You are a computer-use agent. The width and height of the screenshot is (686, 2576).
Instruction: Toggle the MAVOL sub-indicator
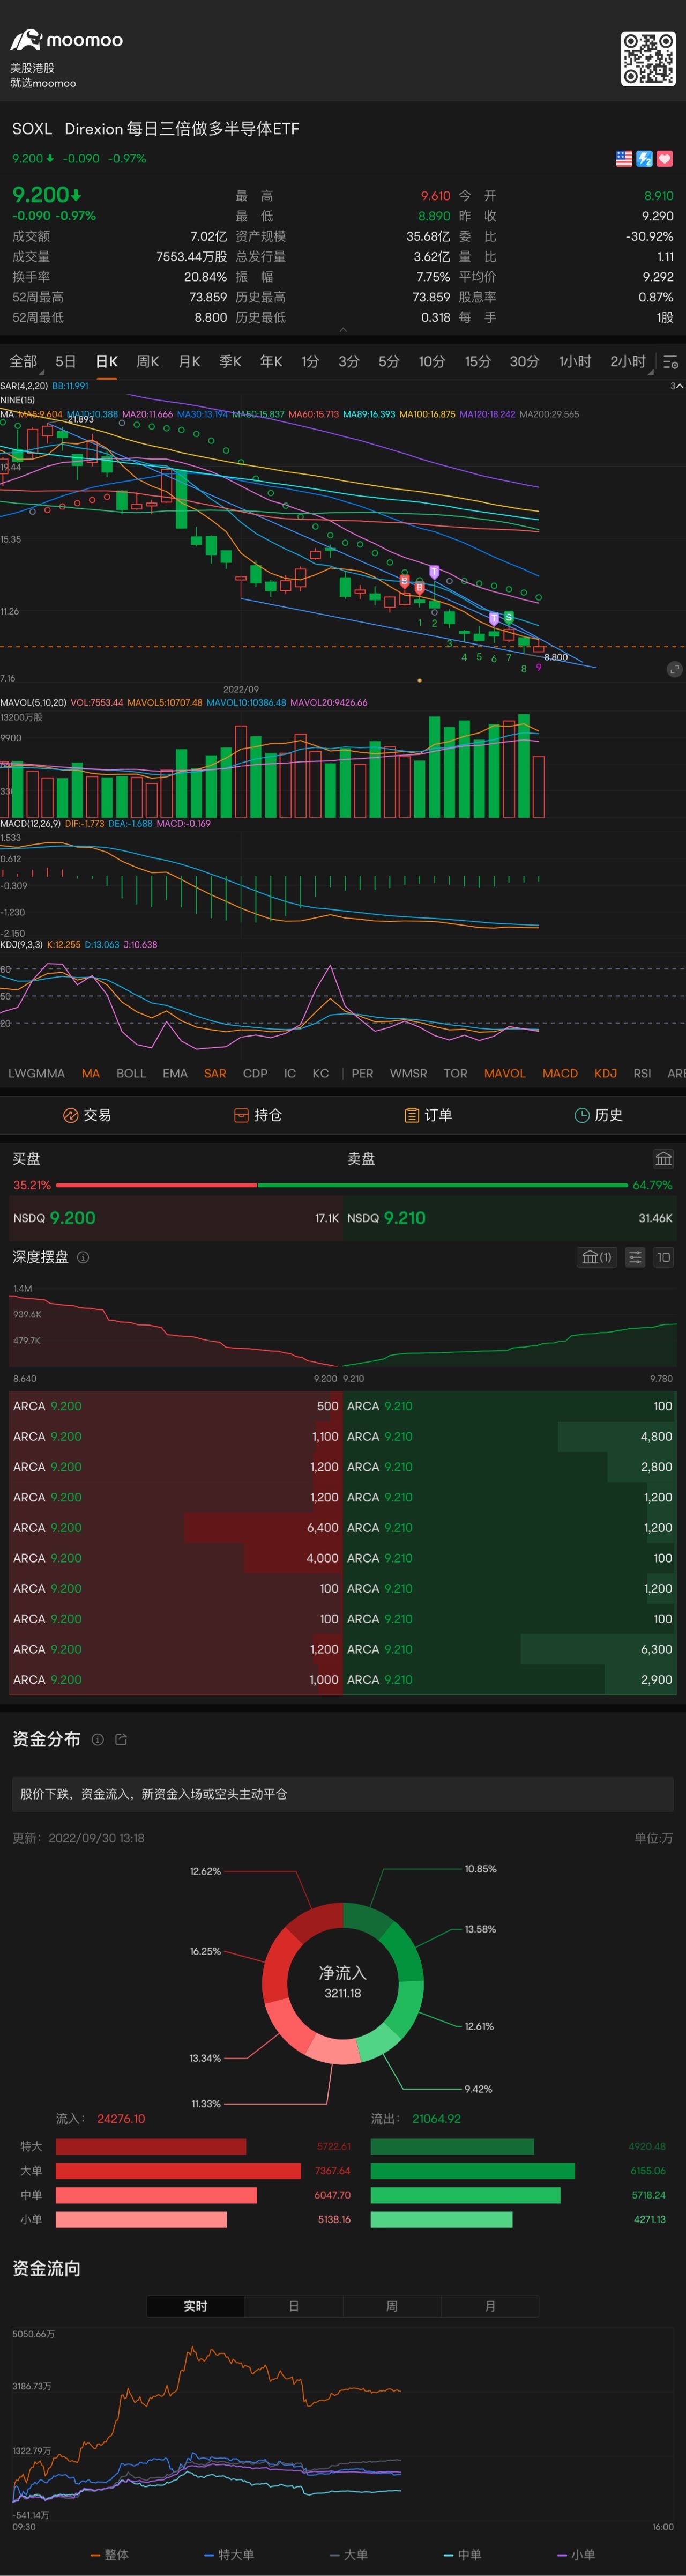tap(505, 1073)
